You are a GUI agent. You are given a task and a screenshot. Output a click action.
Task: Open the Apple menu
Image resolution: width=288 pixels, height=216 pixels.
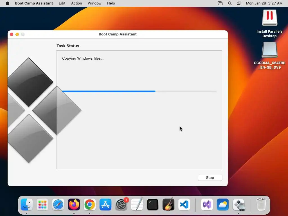click(7, 3)
